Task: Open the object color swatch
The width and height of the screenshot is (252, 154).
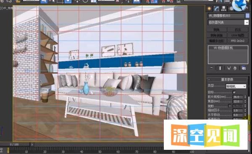Action: 247,16
